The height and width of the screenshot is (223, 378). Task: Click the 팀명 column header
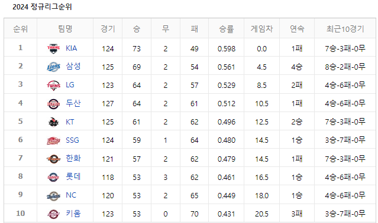point(65,29)
